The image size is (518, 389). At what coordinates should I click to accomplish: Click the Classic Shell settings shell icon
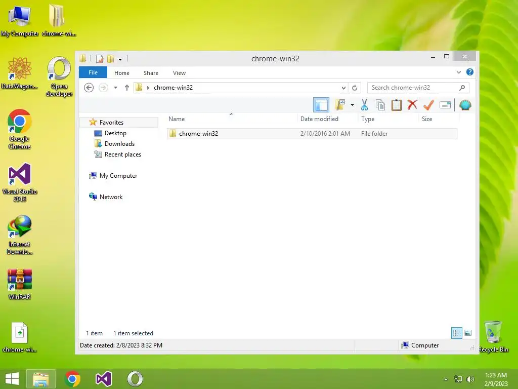coord(465,105)
